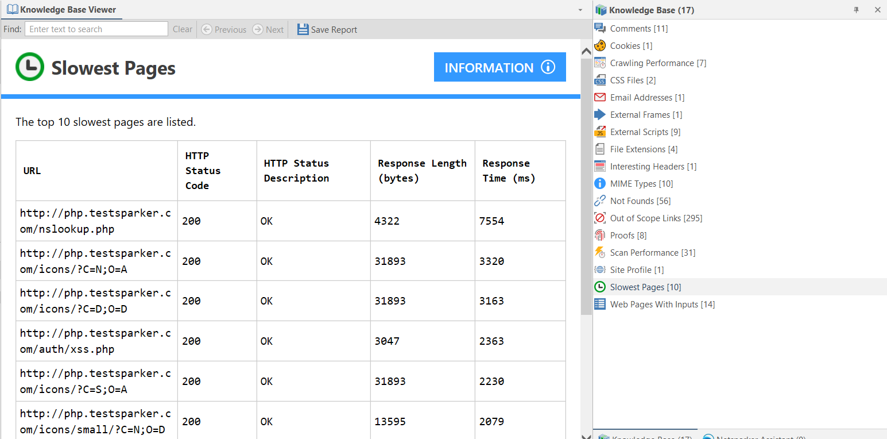Open the Slowest Pages clock icon
The image size is (887, 439).
coord(600,287)
